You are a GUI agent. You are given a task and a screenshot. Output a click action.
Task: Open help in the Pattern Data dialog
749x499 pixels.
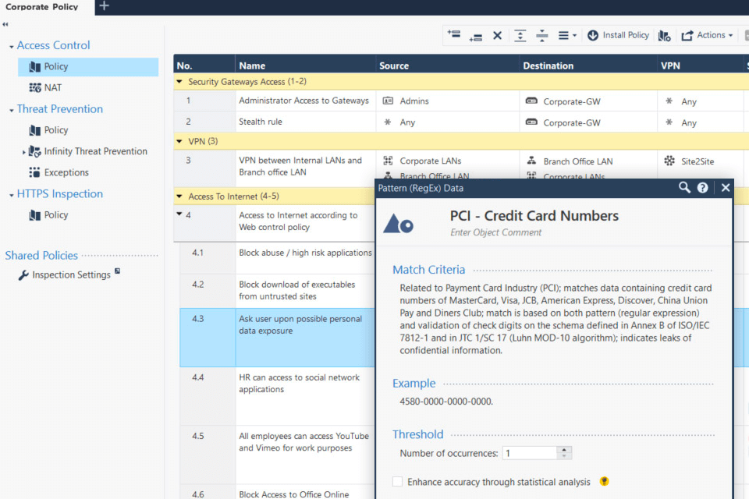click(x=703, y=188)
